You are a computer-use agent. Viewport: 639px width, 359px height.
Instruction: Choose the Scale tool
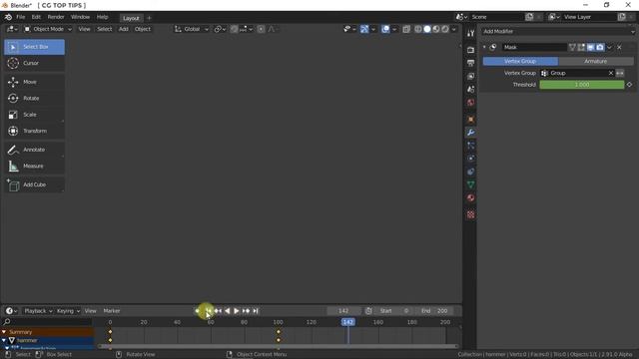(34, 115)
